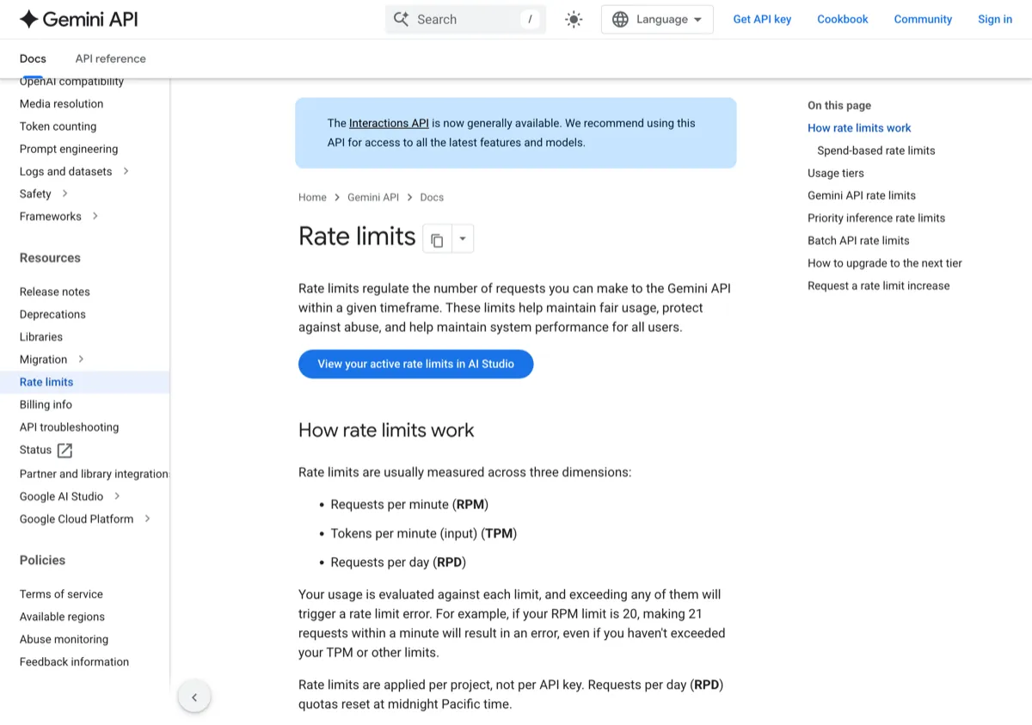Toggle the light/dark theme sun icon
Image resolution: width=1032 pixels, height=725 pixels.
click(x=574, y=19)
